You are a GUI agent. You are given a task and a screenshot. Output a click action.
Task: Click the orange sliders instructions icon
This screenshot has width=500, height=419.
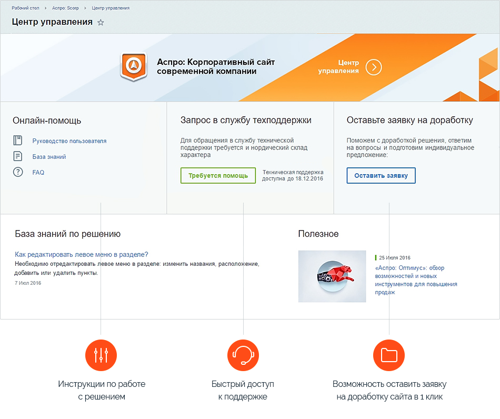click(101, 355)
